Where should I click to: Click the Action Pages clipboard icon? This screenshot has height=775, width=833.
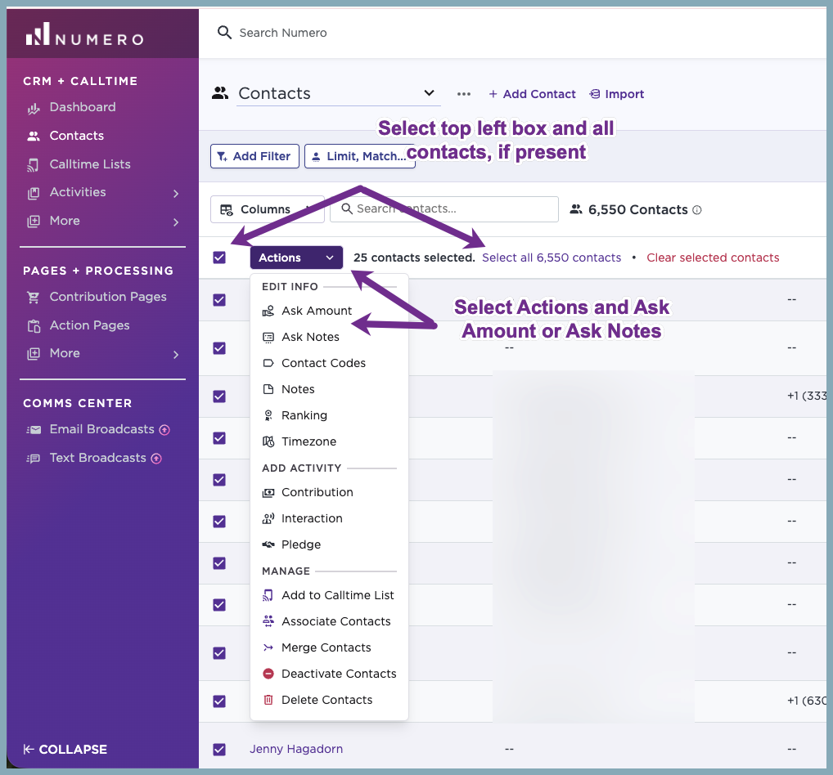tap(34, 326)
